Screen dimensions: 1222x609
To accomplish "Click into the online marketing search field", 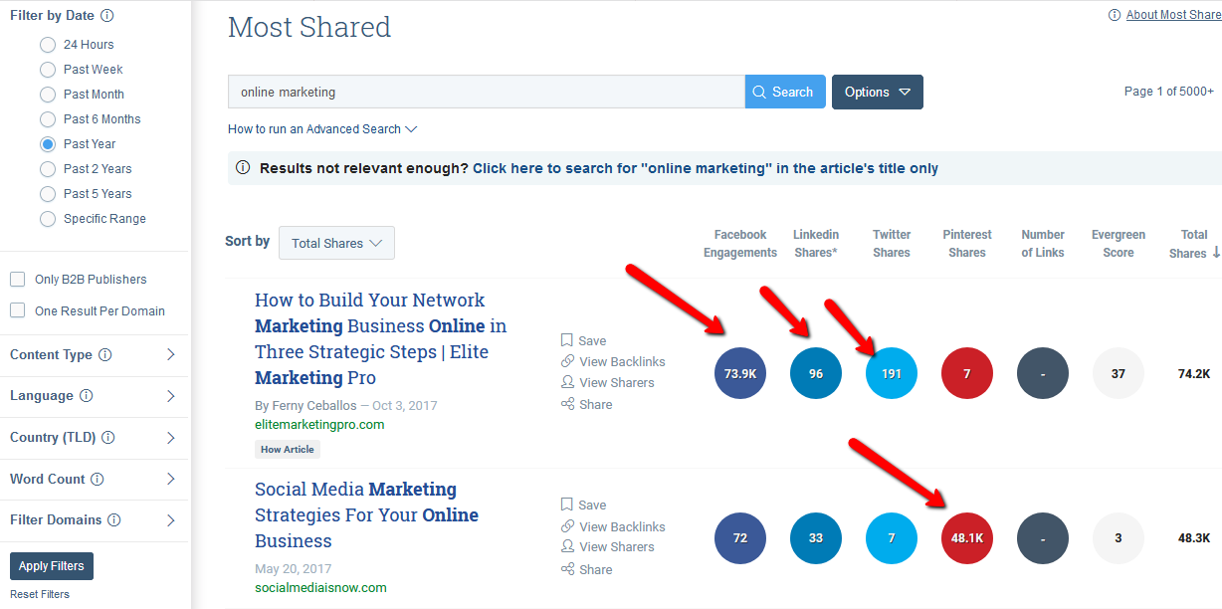I will (x=486, y=92).
